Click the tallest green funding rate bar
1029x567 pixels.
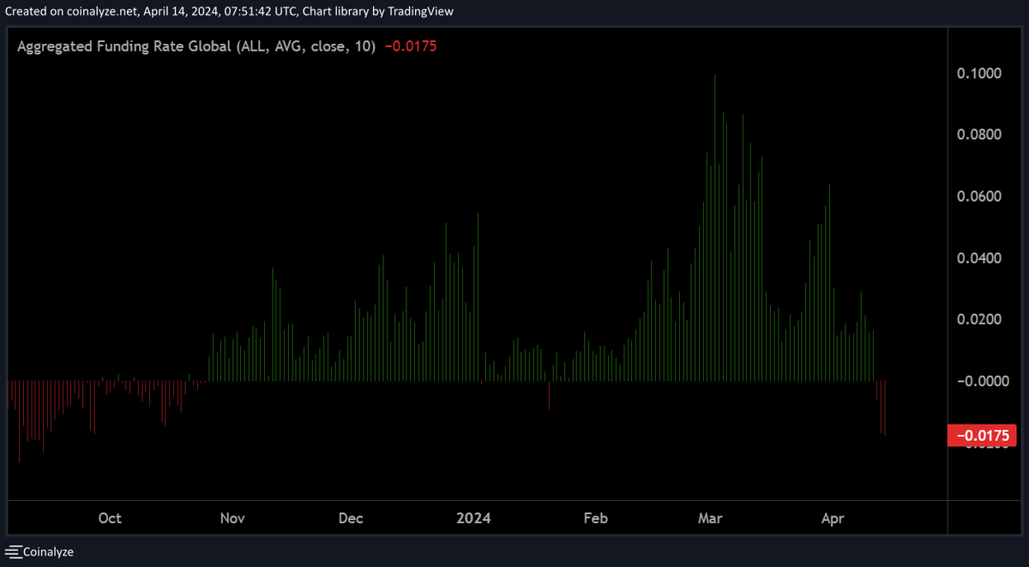coord(715,223)
